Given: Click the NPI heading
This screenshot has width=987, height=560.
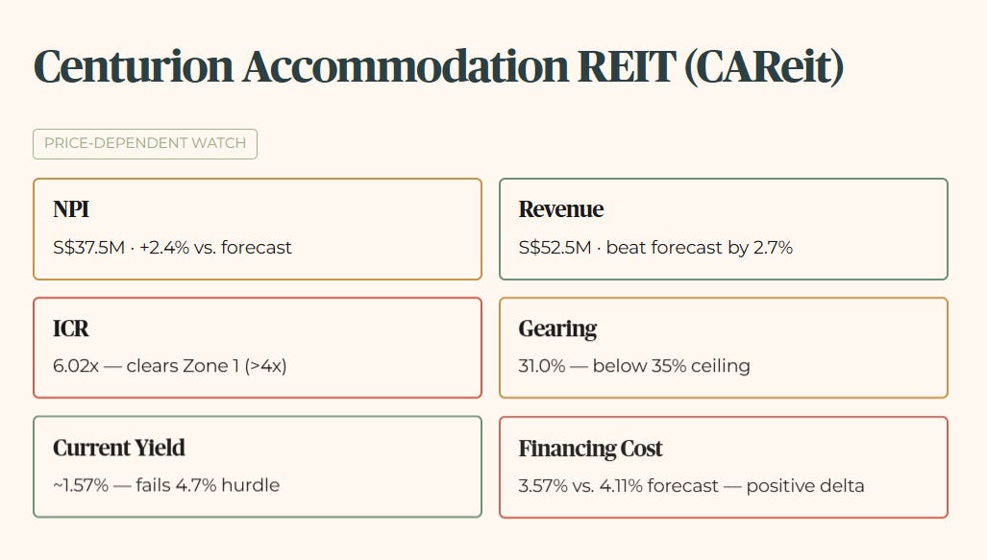Looking at the screenshot, I should (x=71, y=208).
